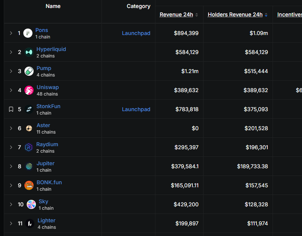The height and width of the screenshot is (236, 302).
Task: Select Jupiter holders revenue $189,733.38
Action: (252, 166)
